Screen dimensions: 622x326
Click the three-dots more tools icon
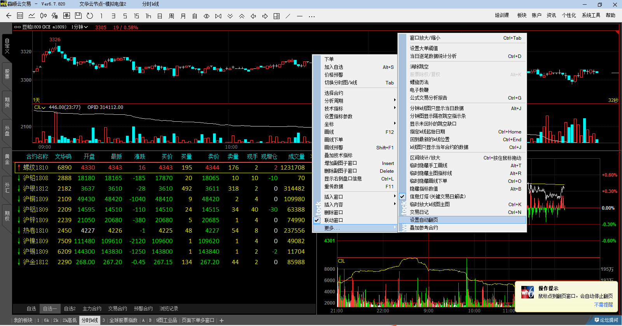[311, 16]
